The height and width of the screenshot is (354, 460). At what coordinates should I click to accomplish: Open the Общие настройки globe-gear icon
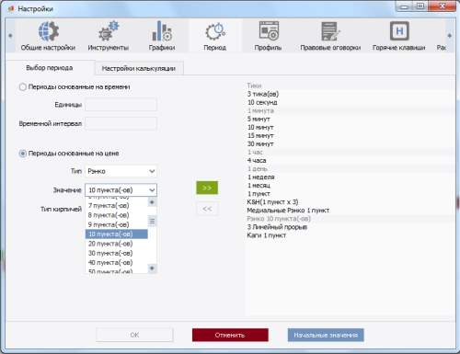click(x=49, y=31)
